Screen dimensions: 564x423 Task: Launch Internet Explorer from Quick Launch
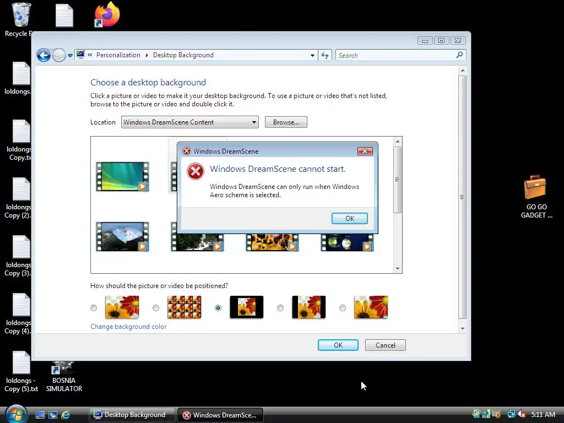coord(66,415)
